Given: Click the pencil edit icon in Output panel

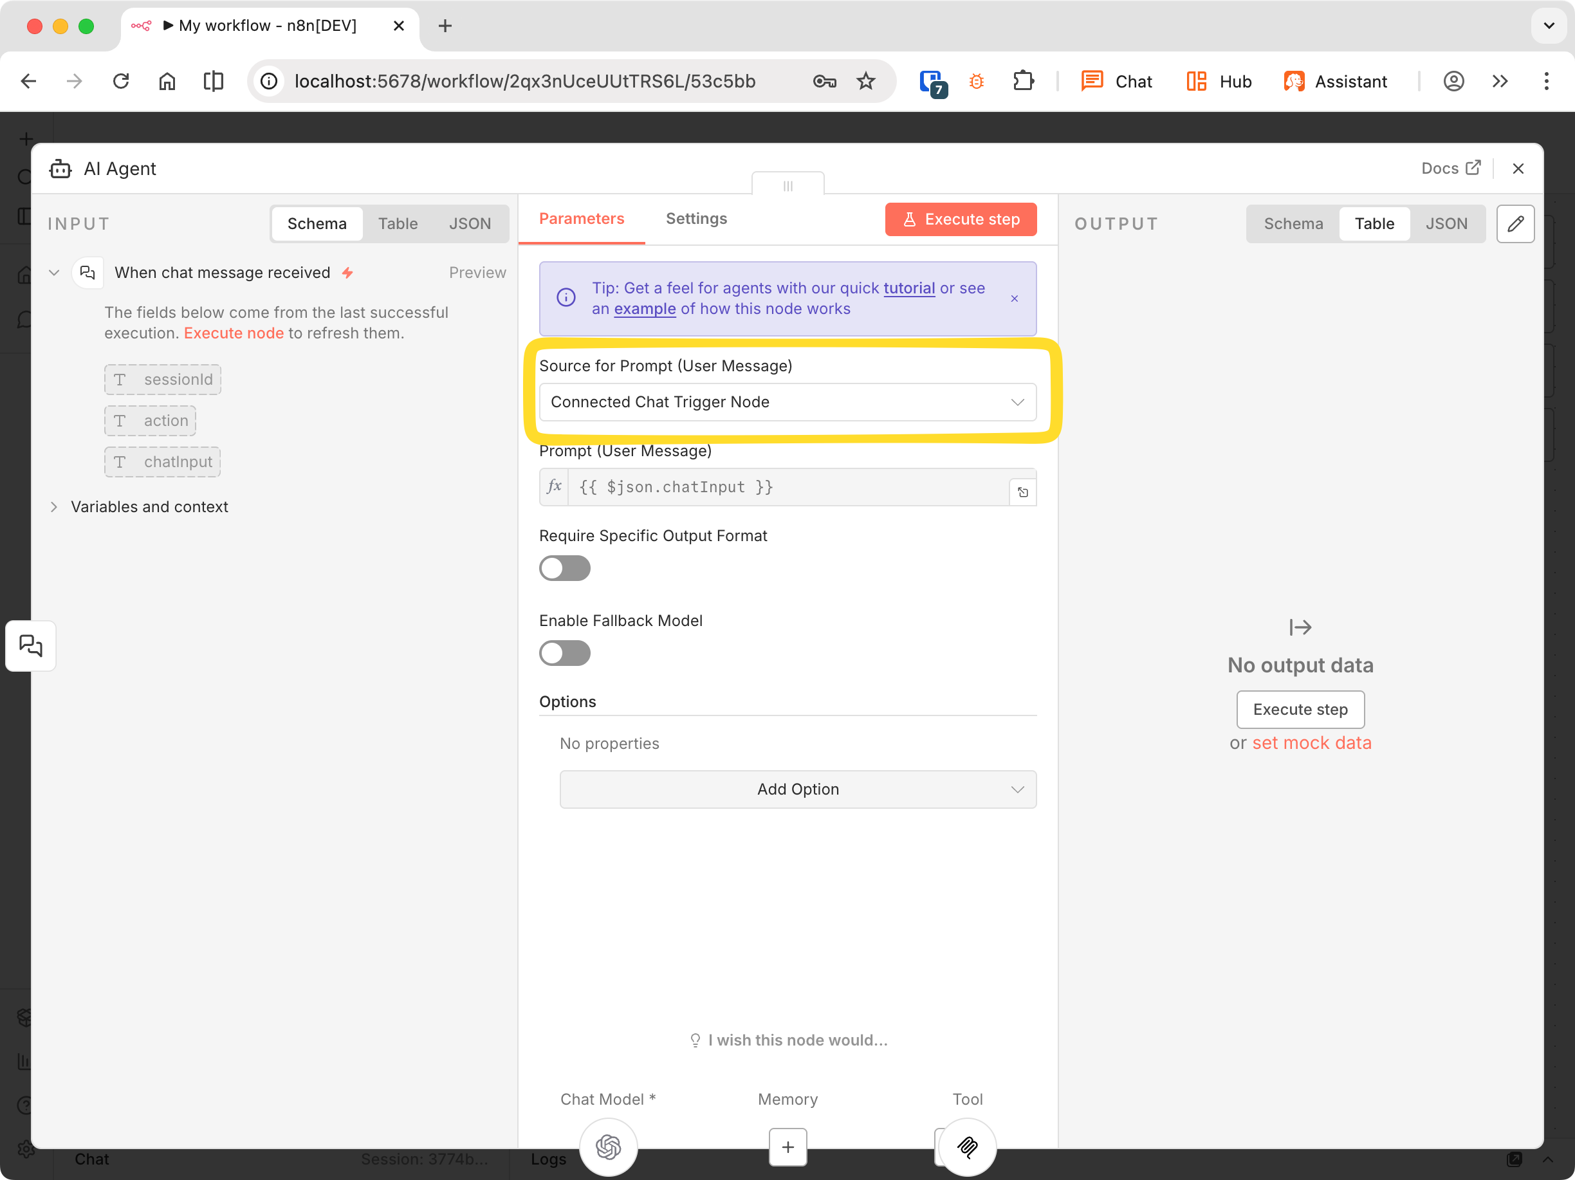Looking at the screenshot, I should [x=1516, y=224].
